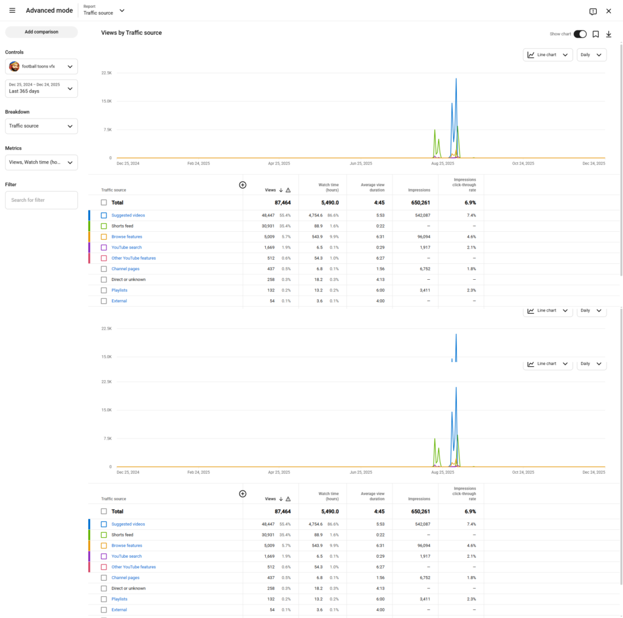Click the Add comparison button
This screenshot has height=618, width=623.
[x=41, y=32]
